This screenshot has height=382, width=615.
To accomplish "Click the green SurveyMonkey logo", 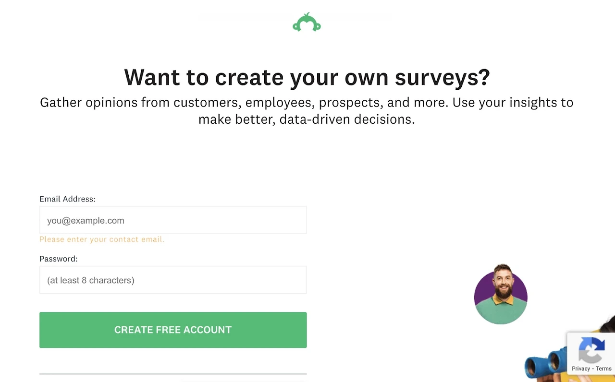I will pos(307,23).
